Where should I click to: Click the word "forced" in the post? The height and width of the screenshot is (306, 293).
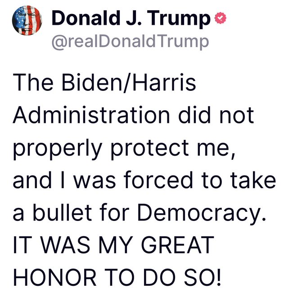(x=158, y=180)
